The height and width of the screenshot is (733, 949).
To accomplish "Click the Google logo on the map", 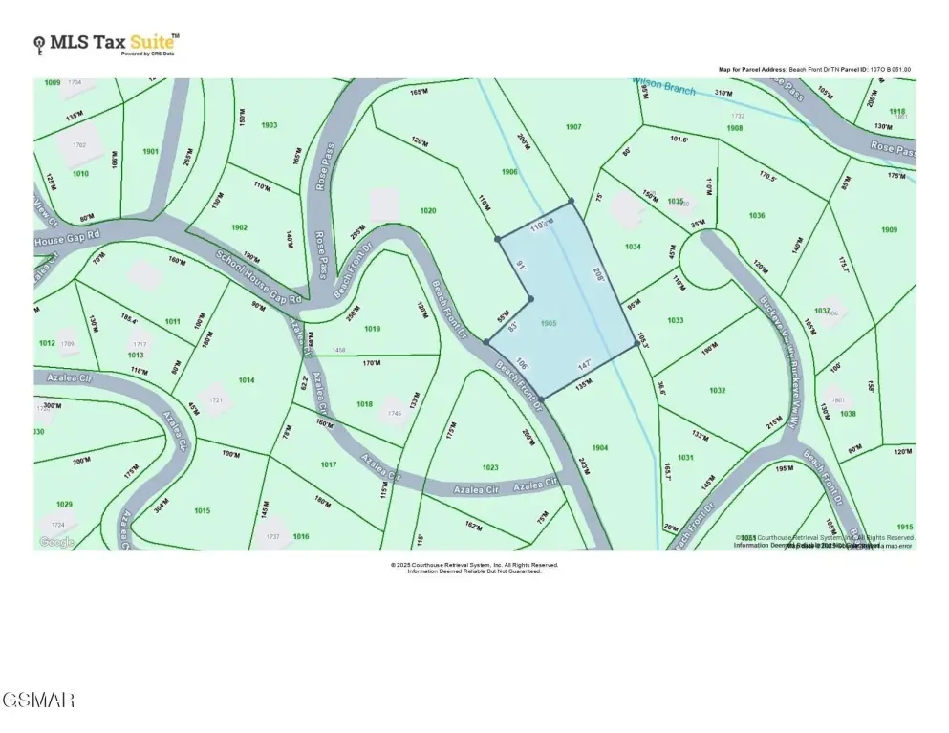I will pos(56,542).
